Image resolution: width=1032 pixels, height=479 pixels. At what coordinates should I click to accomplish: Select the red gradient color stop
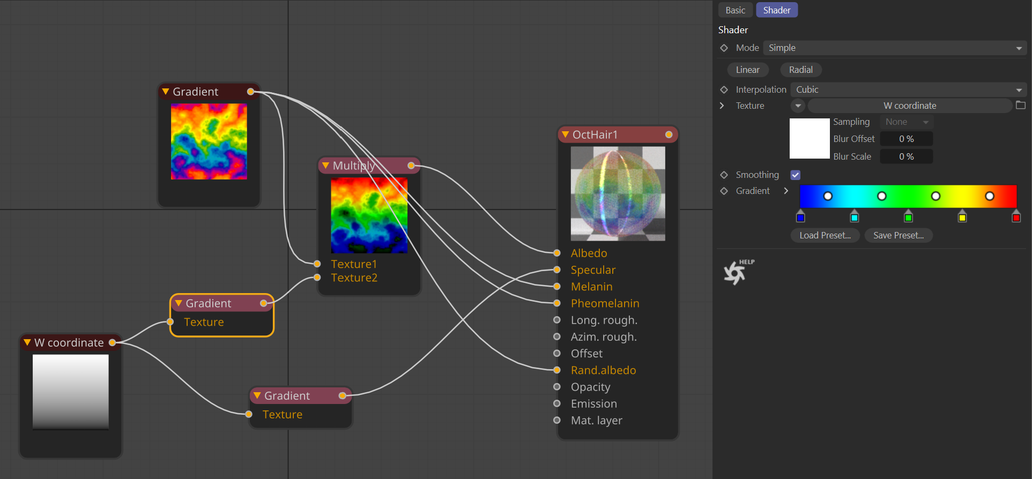[x=1016, y=217]
